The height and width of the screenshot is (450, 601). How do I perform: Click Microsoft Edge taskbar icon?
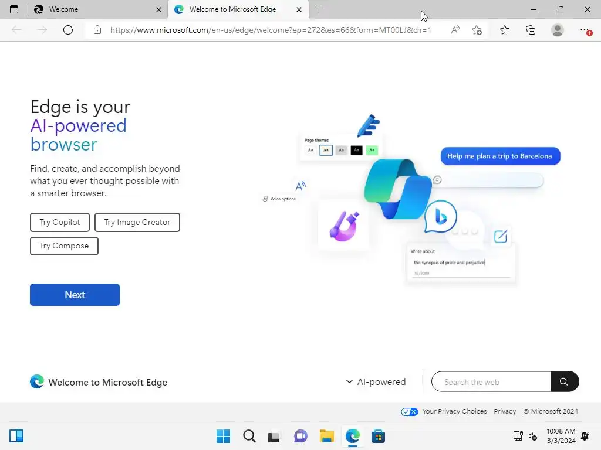click(353, 436)
